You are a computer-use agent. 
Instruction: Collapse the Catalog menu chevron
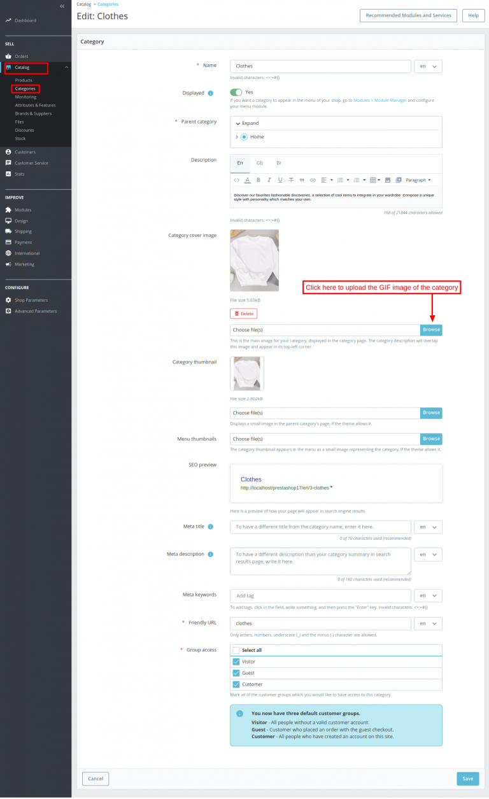coord(66,67)
